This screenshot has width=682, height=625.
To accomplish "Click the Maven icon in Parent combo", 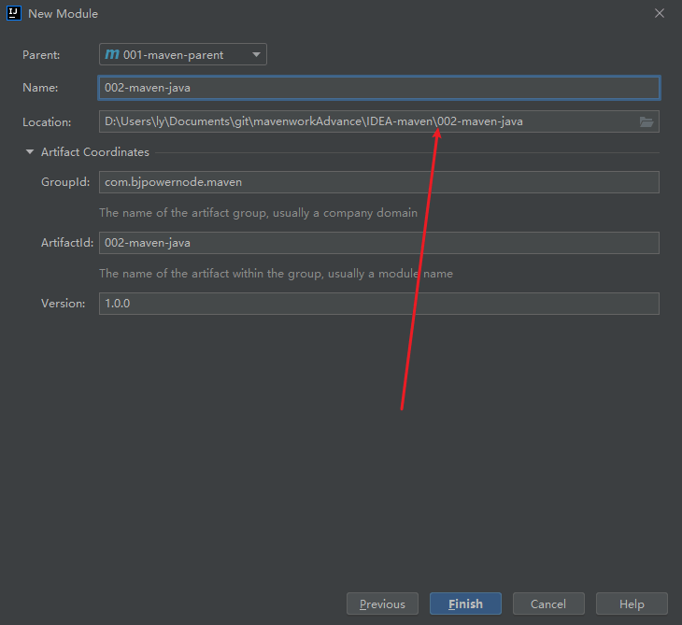I will click(x=112, y=54).
